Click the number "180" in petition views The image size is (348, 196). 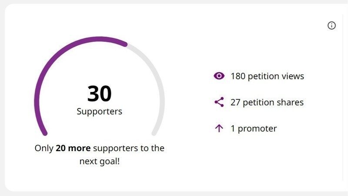point(238,76)
